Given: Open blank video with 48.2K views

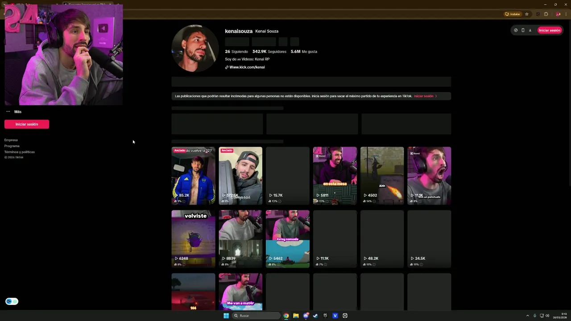Looking at the screenshot, I should [382, 239].
